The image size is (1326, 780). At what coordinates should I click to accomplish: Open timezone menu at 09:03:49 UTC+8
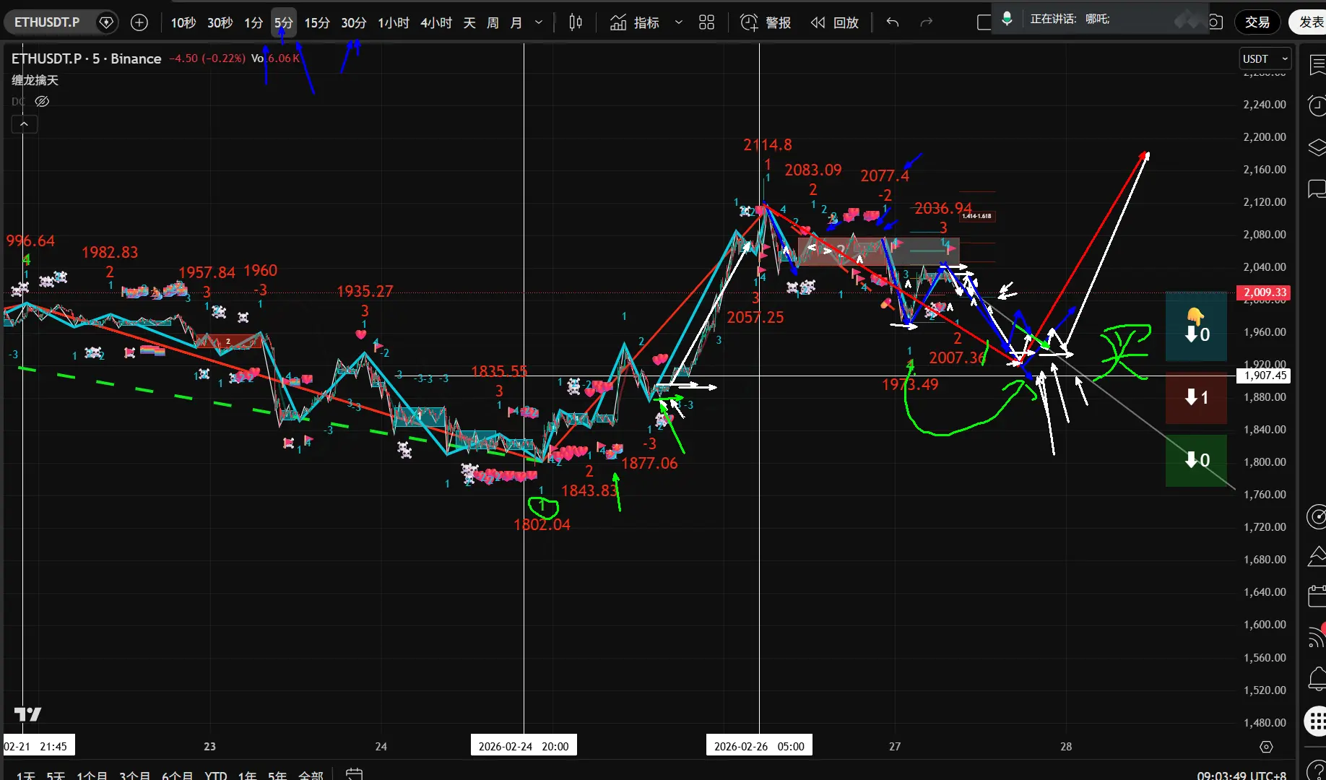point(1241,776)
